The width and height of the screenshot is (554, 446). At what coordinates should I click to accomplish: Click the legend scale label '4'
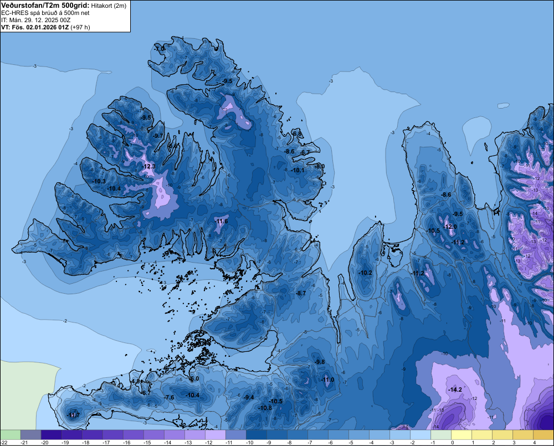tap(534, 443)
